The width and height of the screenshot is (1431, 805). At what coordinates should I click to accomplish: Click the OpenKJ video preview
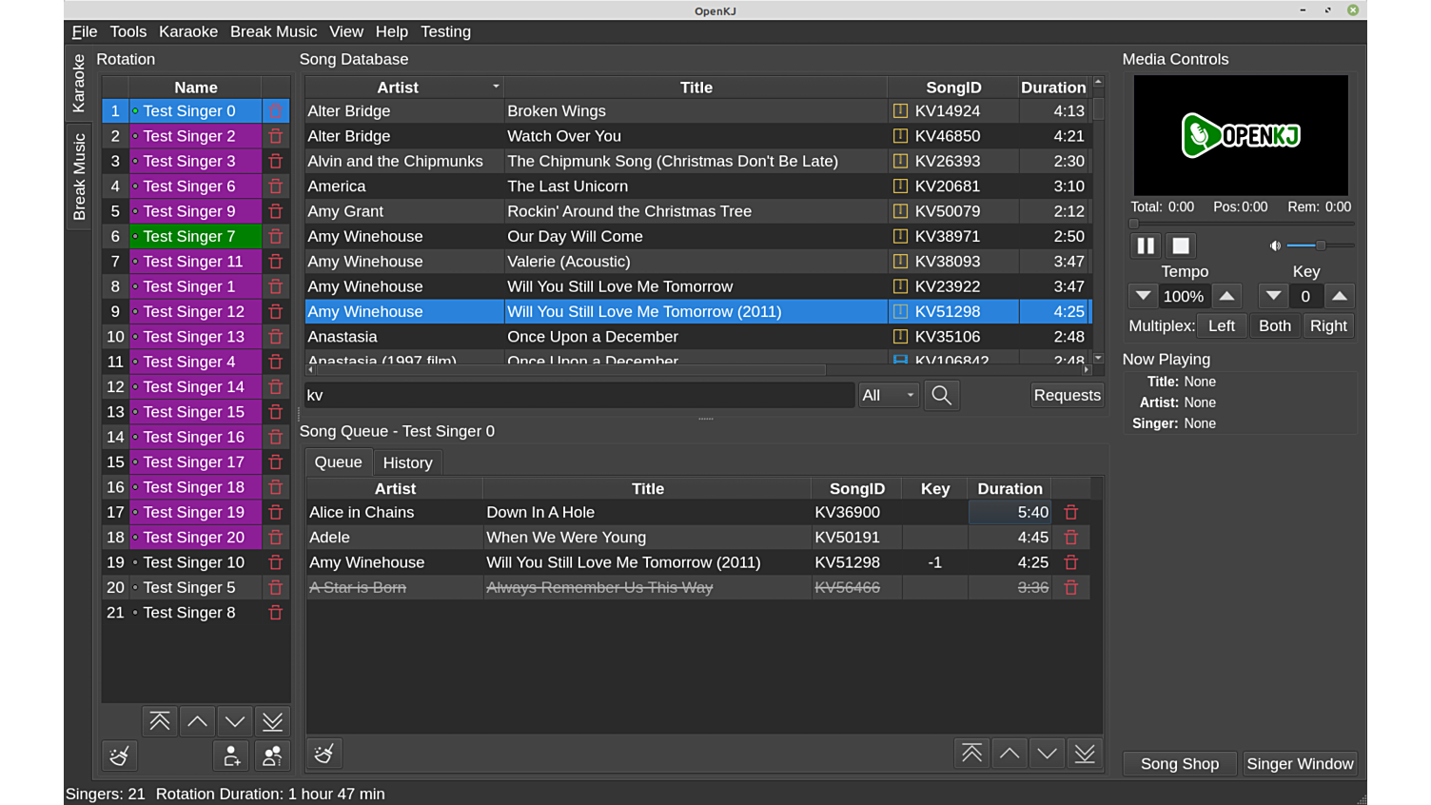pyautogui.click(x=1241, y=135)
